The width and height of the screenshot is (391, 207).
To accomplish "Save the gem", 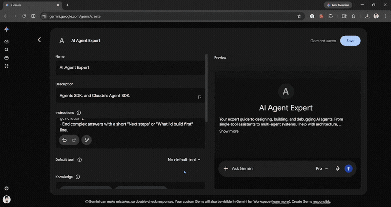I will coord(350,41).
